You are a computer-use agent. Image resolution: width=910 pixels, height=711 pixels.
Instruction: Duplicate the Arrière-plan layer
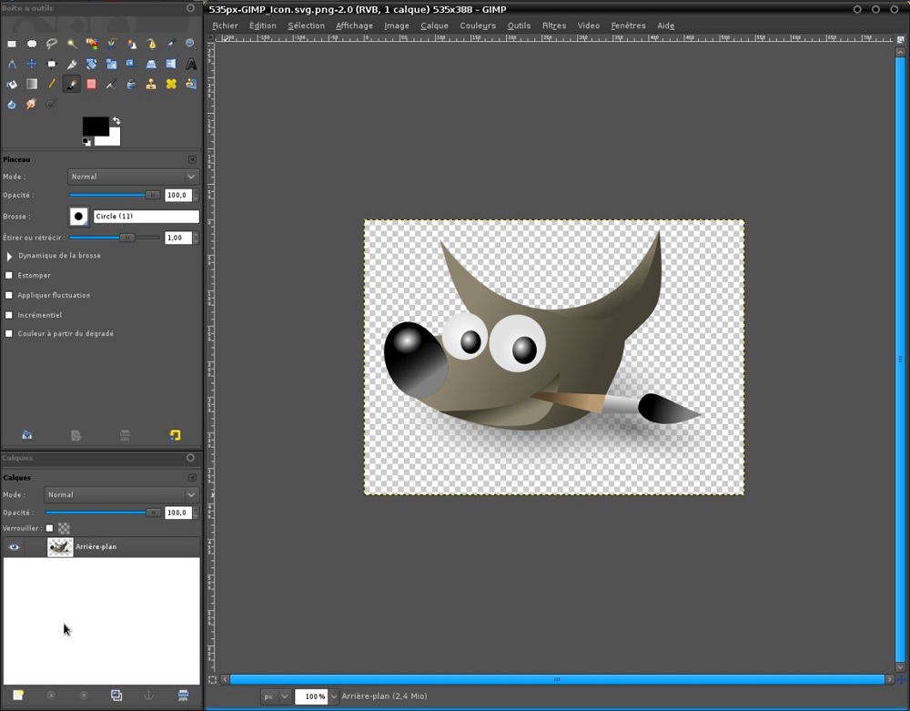(116, 695)
